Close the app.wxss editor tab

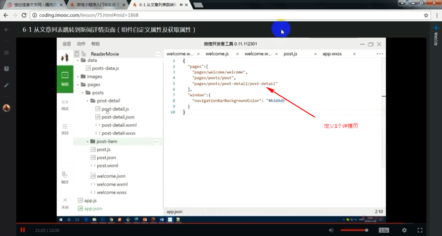[354, 54]
